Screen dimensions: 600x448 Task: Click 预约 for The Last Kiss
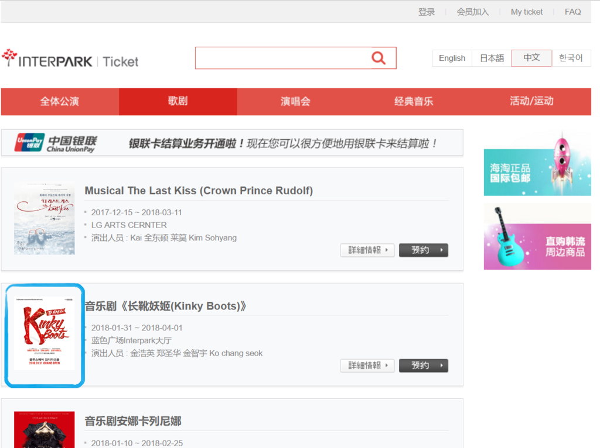tap(424, 250)
